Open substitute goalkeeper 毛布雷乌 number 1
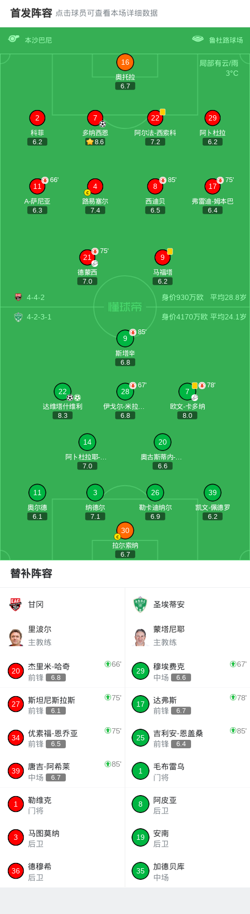This screenshot has width=250, height=914. [x=187, y=771]
